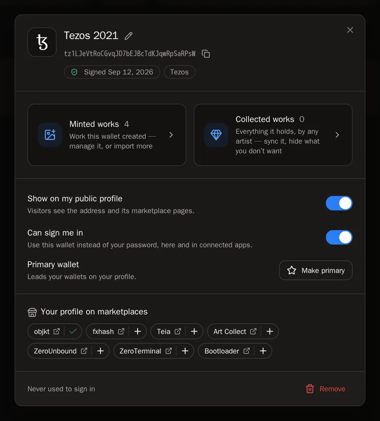Click the Your profile on marketplaces heading

94,312
